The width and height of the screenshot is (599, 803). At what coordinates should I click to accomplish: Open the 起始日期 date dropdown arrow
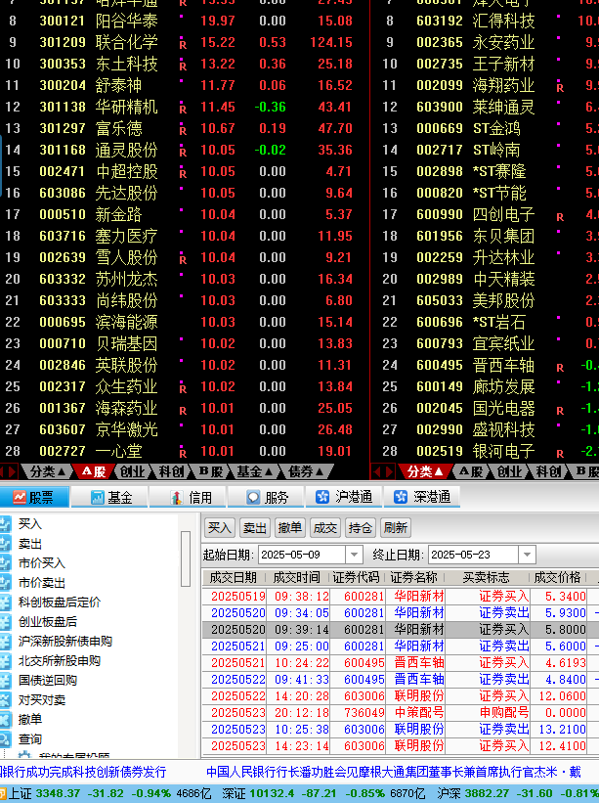click(354, 555)
